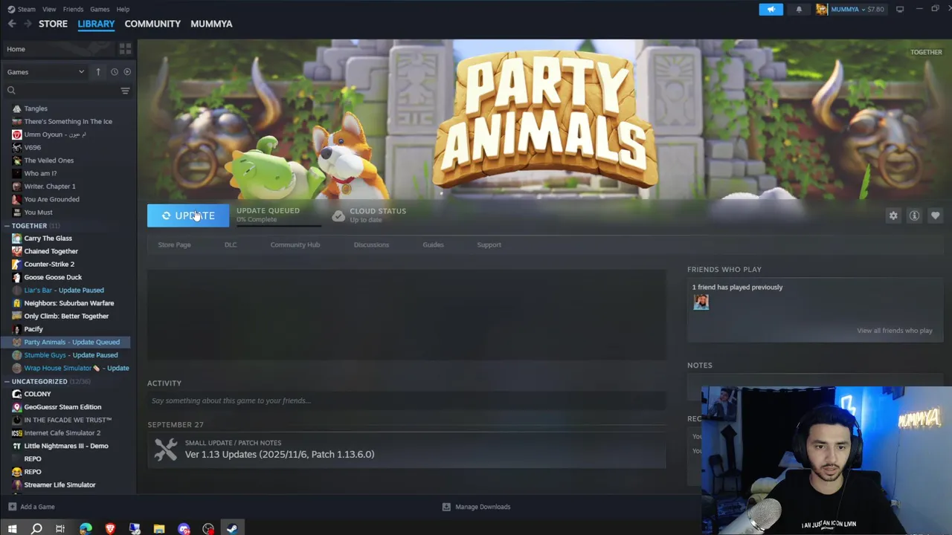Open the MUMMYA profile tab
This screenshot has width=952, height=535.
pyautogui.click(x=211, y=24)
